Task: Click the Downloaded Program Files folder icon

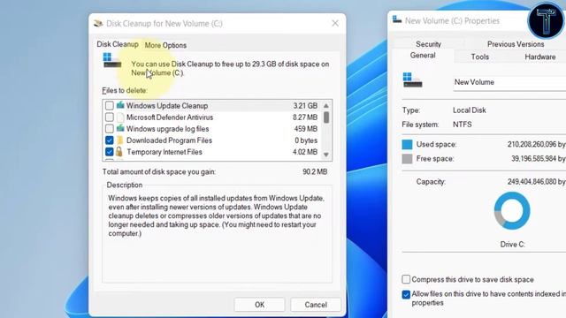Action: pos(119,140)
